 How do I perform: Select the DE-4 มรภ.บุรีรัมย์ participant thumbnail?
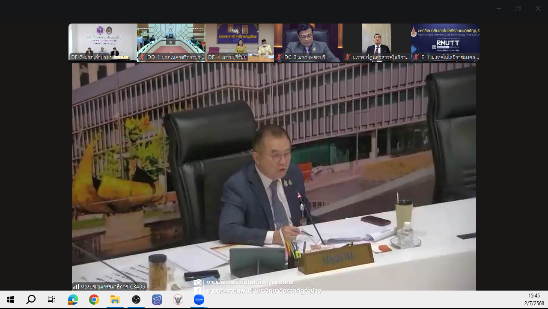coord(240,43)
